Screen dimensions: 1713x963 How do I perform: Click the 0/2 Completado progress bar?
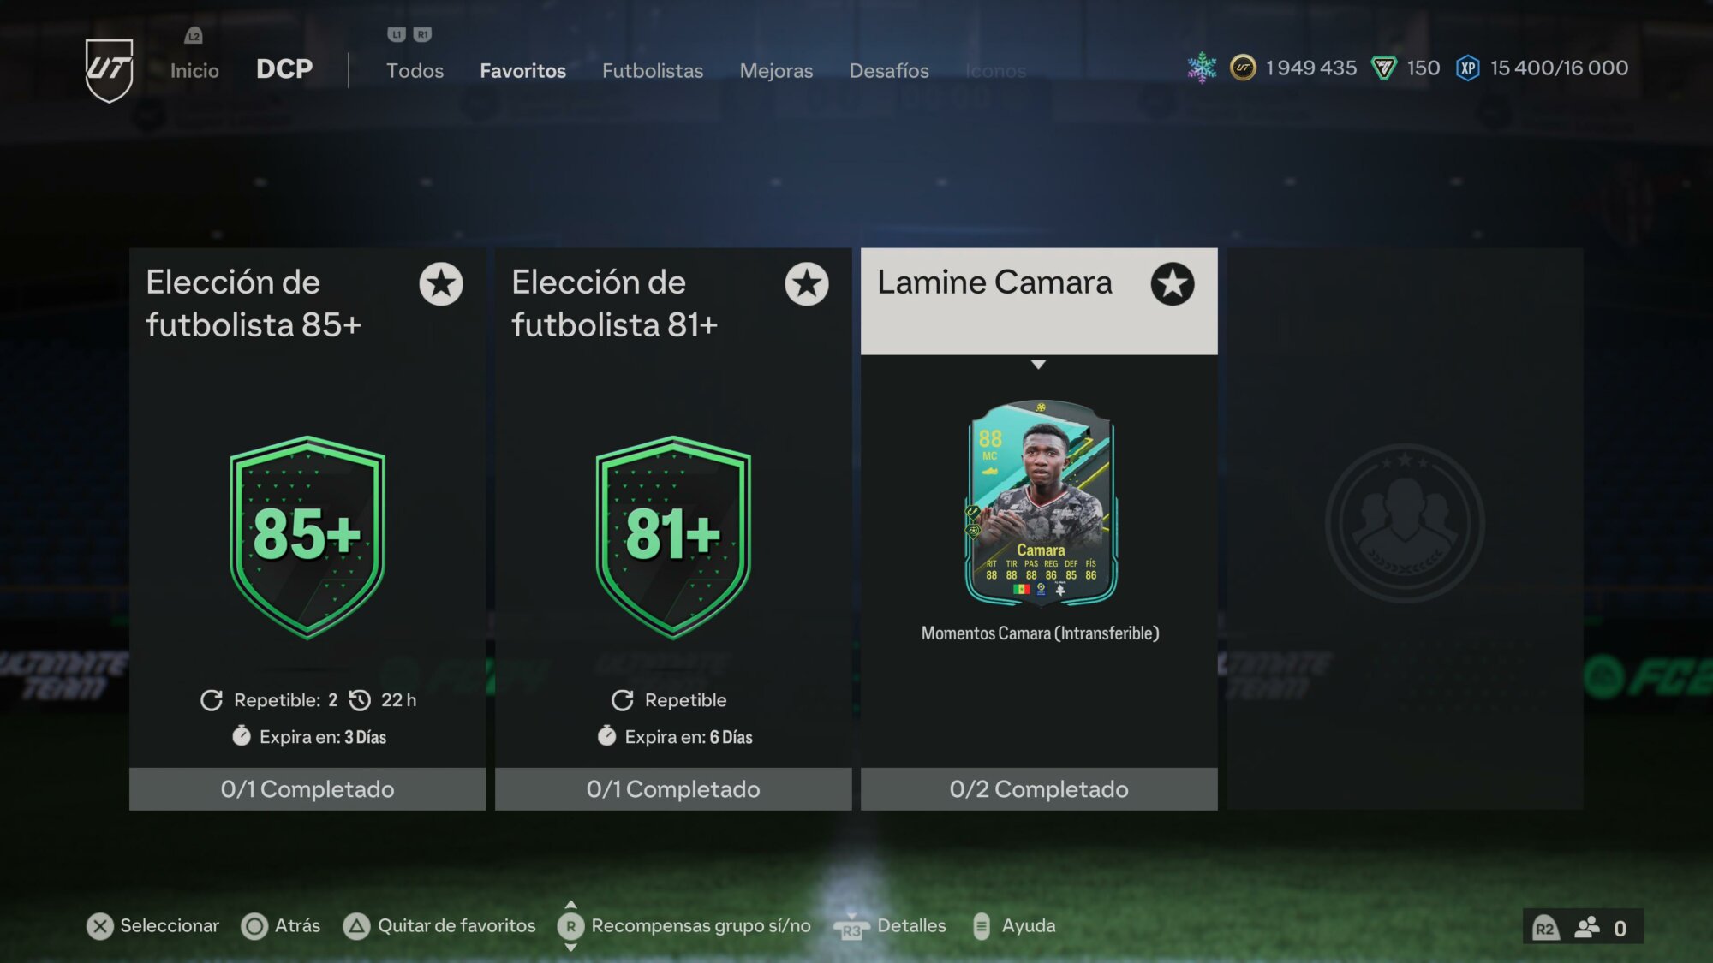pos(1039,789)
